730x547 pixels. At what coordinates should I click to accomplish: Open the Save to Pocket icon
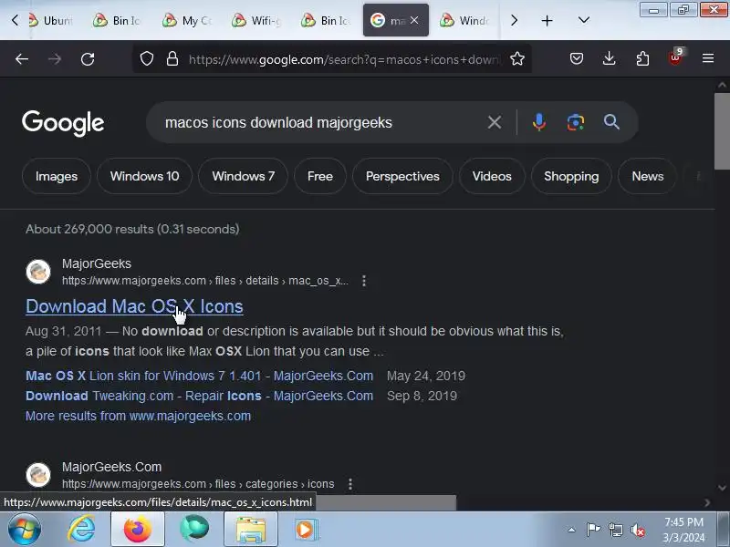577,58
